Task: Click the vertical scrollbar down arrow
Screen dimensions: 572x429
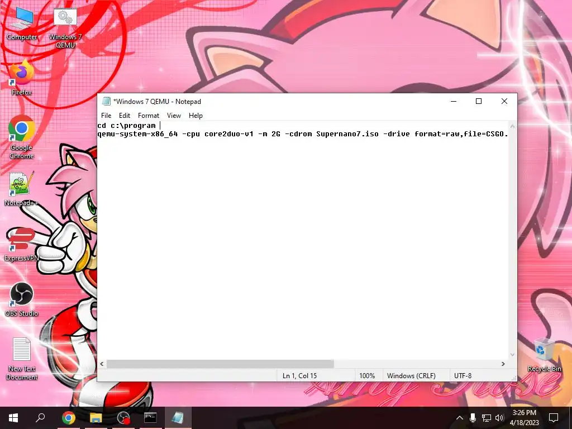Action: point(513,355)
